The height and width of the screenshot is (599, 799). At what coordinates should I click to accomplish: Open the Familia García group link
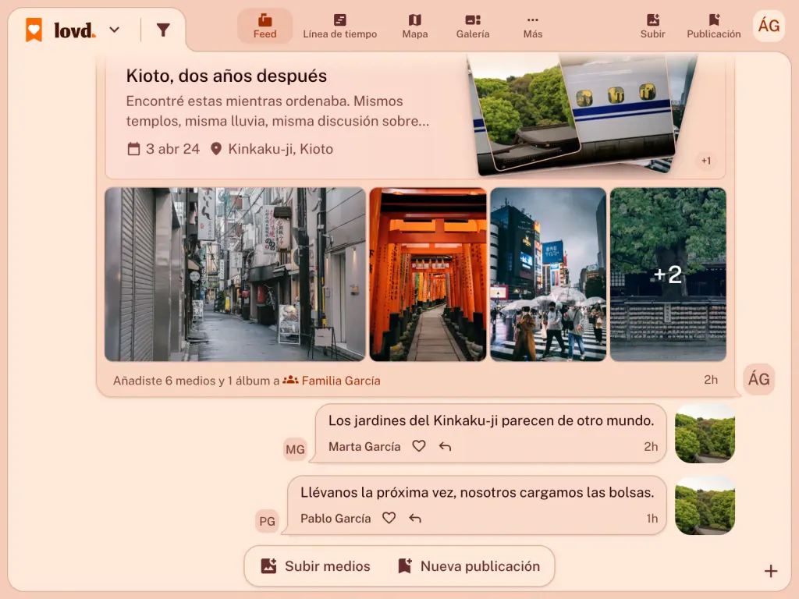pos(331,381)
